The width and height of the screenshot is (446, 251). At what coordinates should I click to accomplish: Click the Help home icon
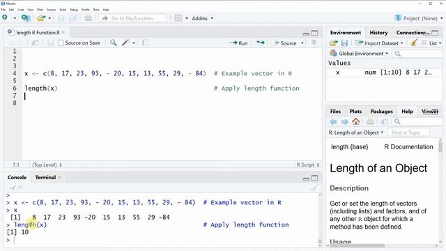click(356, 121)
